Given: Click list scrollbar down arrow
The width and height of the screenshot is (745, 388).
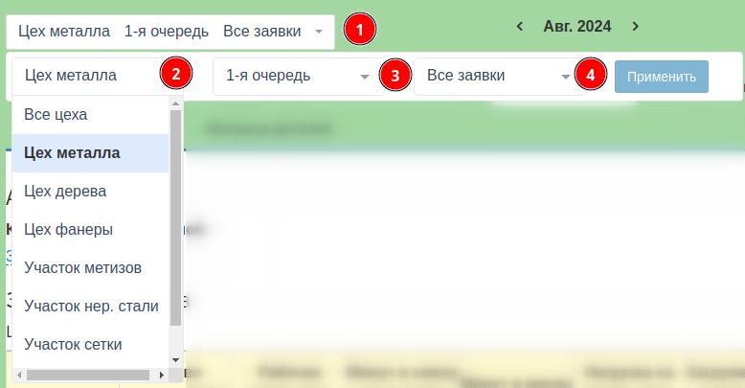Looking at the screenshot, I should (176, 360).
